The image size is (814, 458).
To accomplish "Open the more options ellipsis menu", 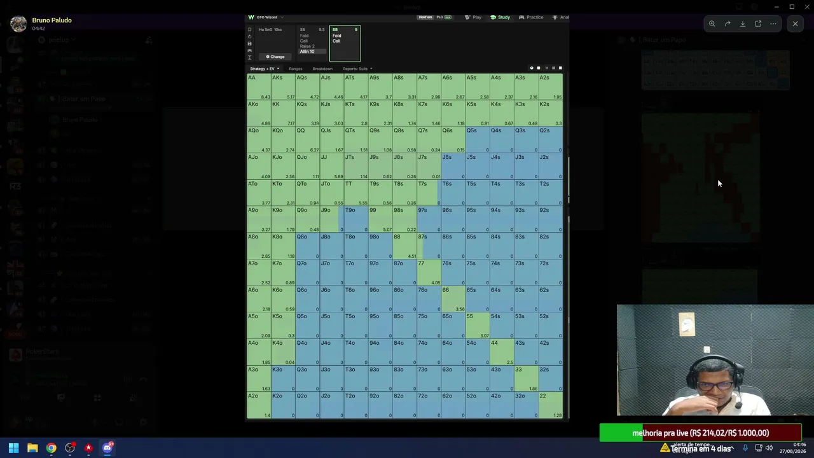I will tap(773, 24).
